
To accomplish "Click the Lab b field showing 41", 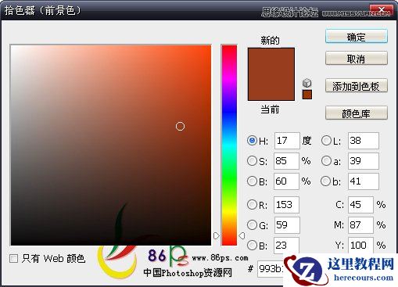I will [364, 181].
